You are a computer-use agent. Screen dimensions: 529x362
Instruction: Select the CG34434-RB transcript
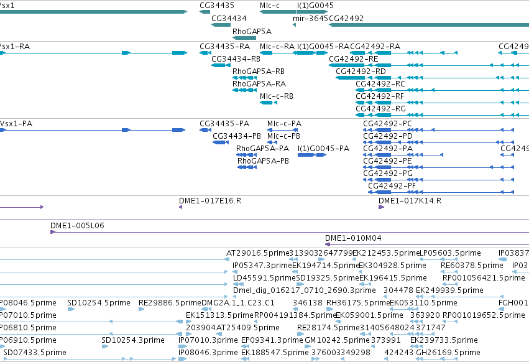click(x=236, y=58)
